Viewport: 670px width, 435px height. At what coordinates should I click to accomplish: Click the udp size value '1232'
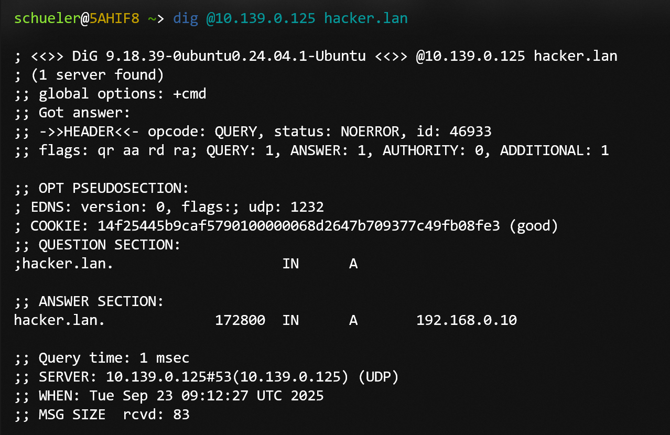307,207
